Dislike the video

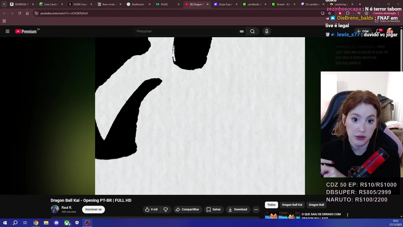click(166, 209)
